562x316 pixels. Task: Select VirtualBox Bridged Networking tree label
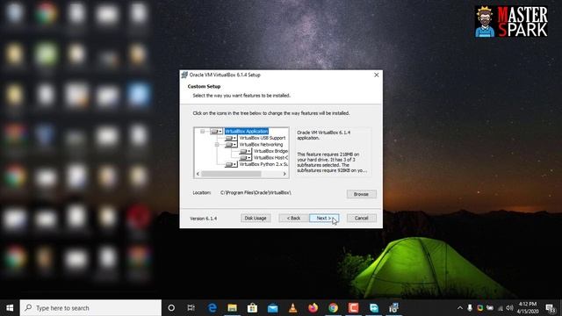[270, 151]
